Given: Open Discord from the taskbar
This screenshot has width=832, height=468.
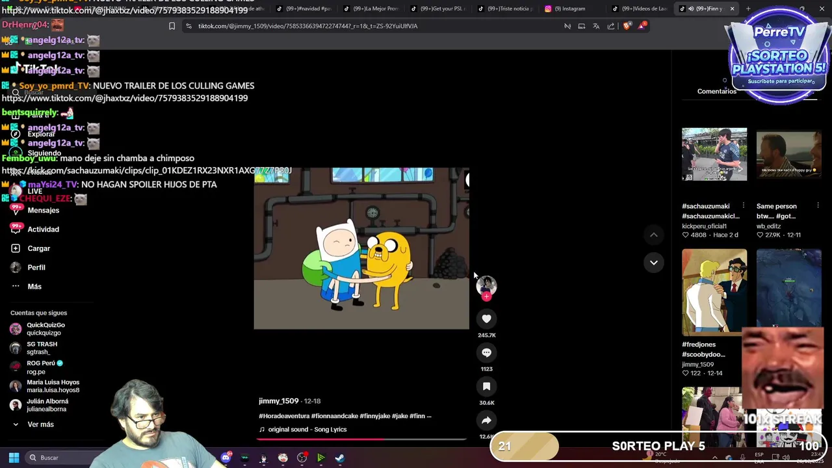Looking at the screenshot, I should (226, 458).
